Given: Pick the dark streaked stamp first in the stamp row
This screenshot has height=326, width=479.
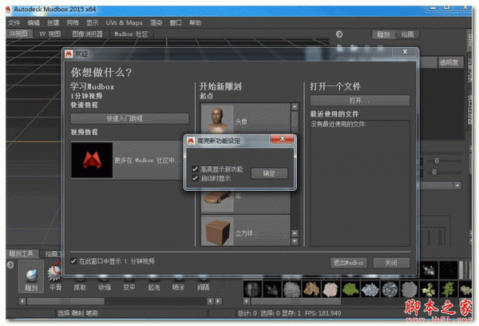Looking at the screenshot, I should (x=252, y=289).
